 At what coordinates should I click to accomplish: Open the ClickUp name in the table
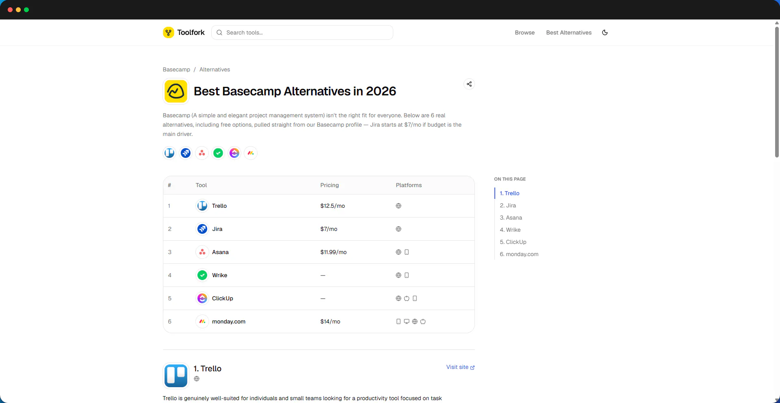pos(223,298)
